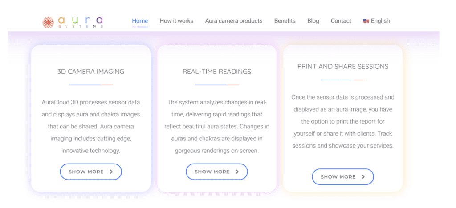Click the Aura Systems brand wordmark
This screenshot has height=208, width=456.
80,21
